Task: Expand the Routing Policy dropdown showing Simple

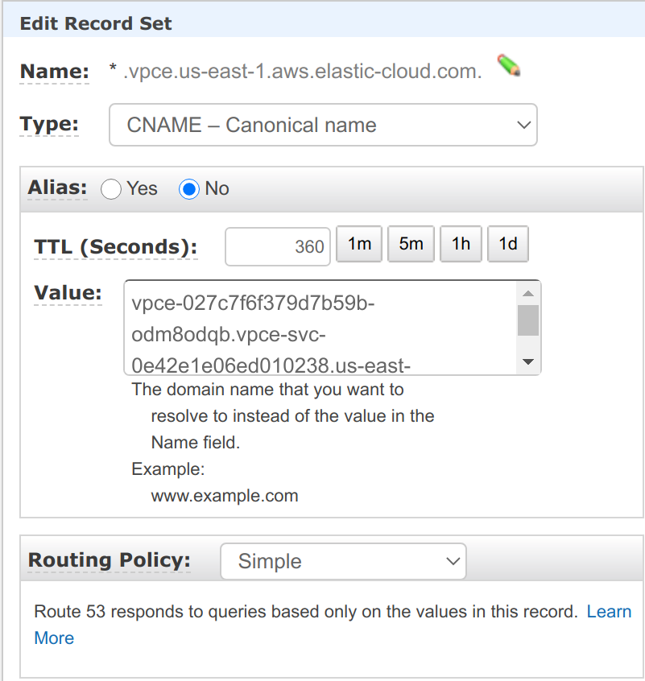Action: tap(343, 561)
